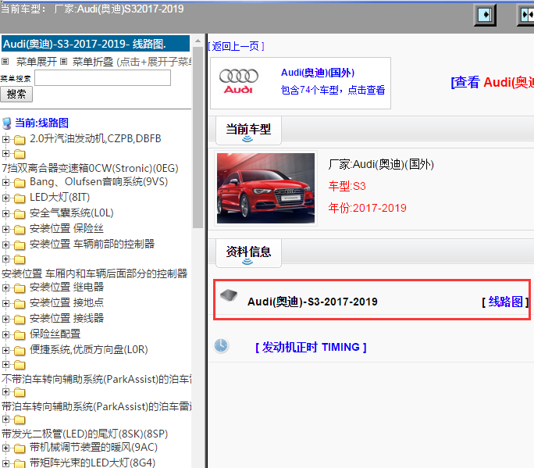This screenshot has height=468, width=534.
Task: Click the Audi(奥迪)-S3-2017-2019- 线路图 title bar
Action: [x=95, y=44]
